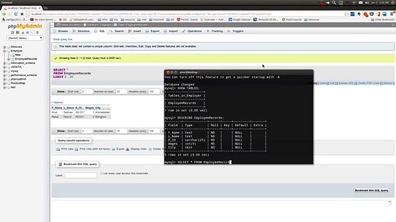Select the phpmyadmin database in sidebar
This screenshot has height=222, width=396.
[x=18, y=79]
